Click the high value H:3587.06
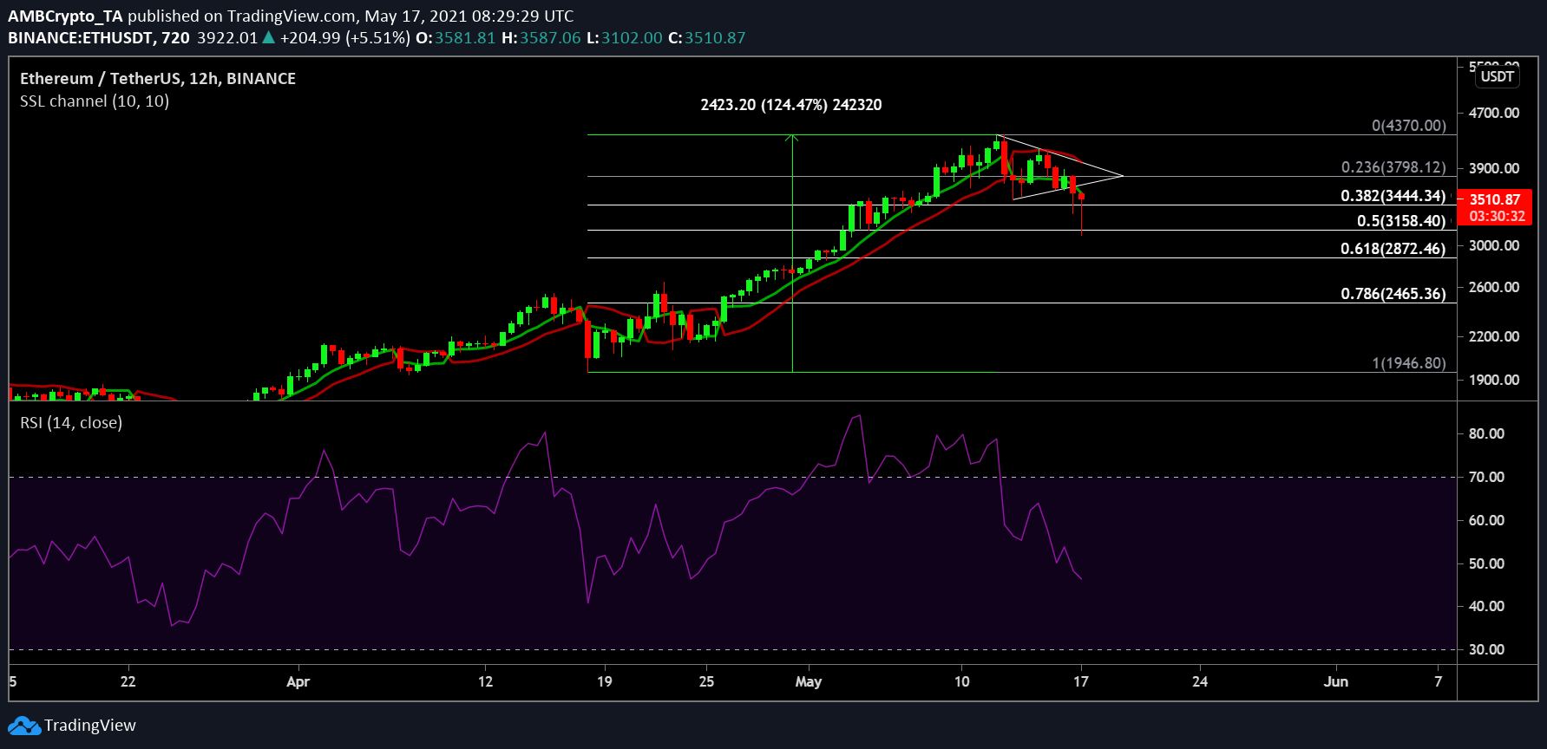Screen dimensions: 1547x749 click(541, 38)
